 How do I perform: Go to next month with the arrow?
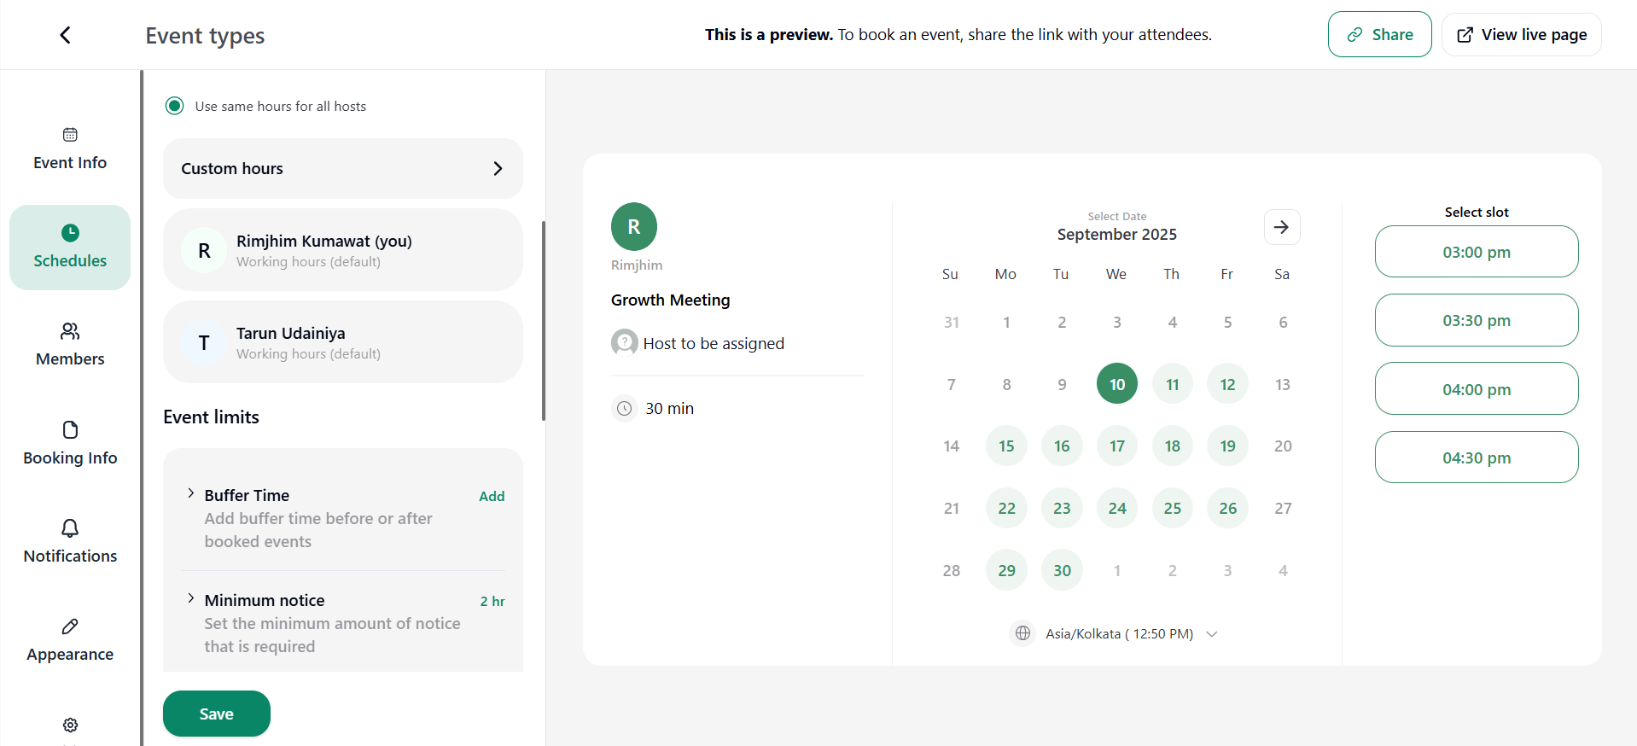pos(1281,227)
